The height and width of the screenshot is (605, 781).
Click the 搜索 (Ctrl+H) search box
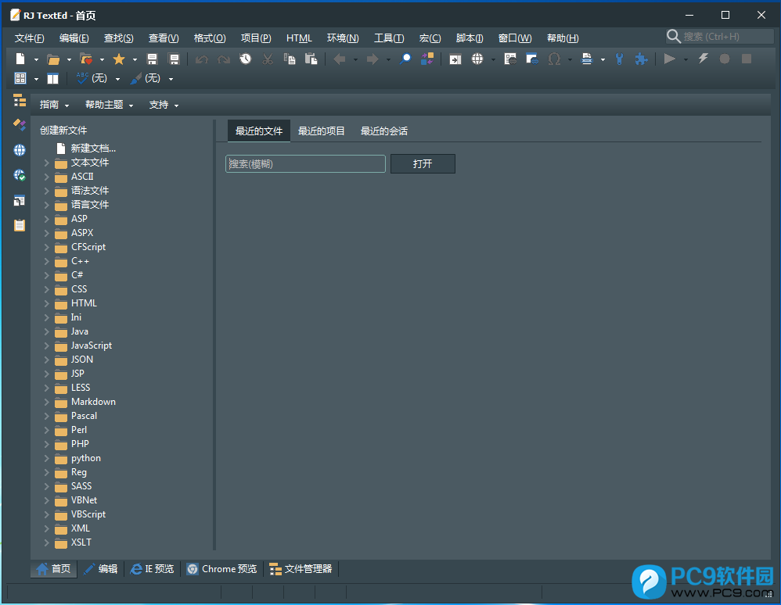point(720,36)
